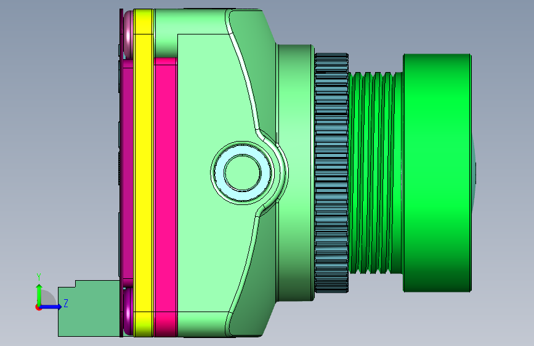Viewport: 534px width, 346px height.
Task: Select the hot pink gasket layer
Action: coord(166,197)
